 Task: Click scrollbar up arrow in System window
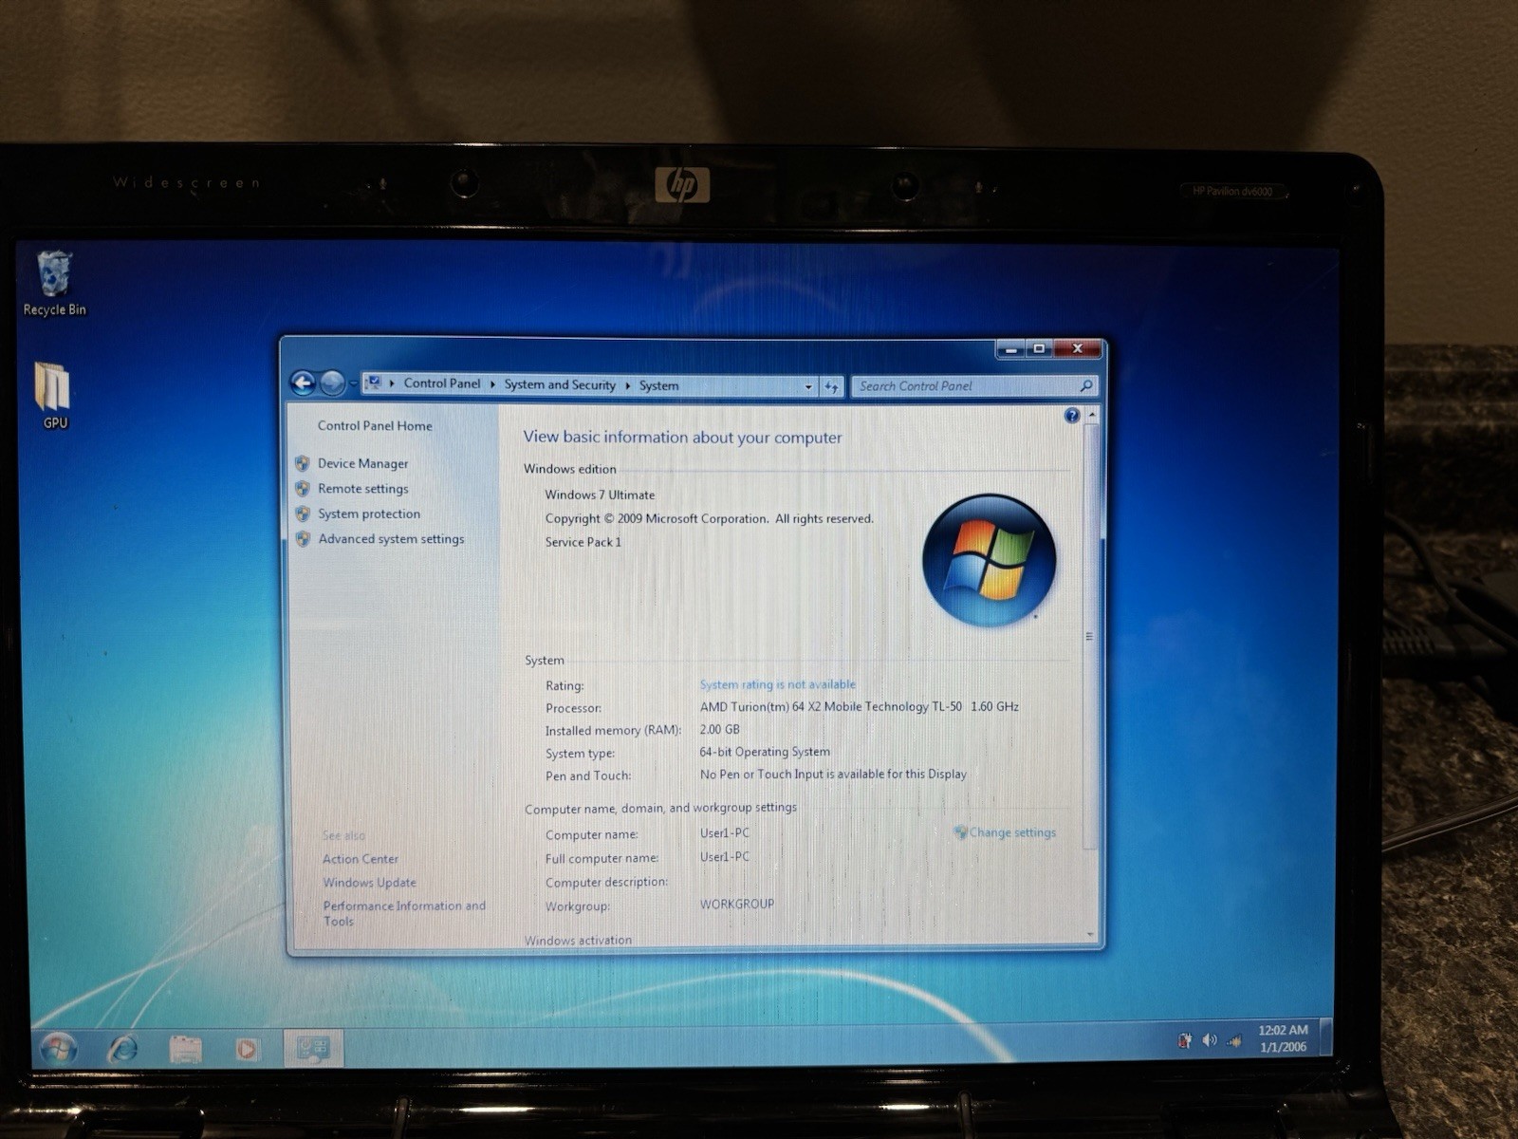(1091, 415)
